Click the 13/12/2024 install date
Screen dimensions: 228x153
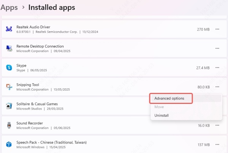click(90, 32)
